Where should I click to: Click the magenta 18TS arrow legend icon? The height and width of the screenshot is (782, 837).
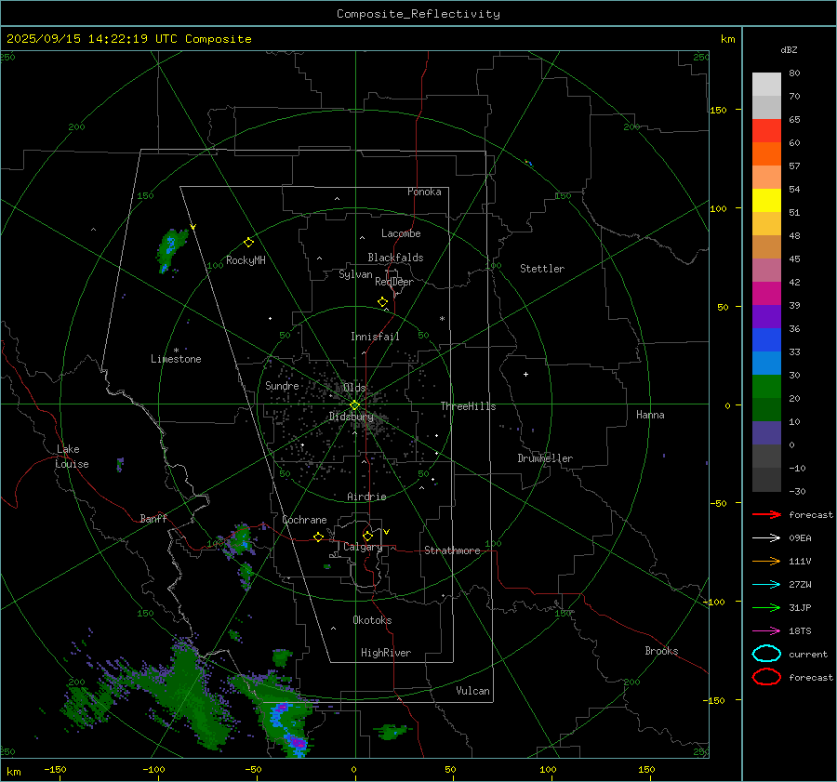point(766,631)
